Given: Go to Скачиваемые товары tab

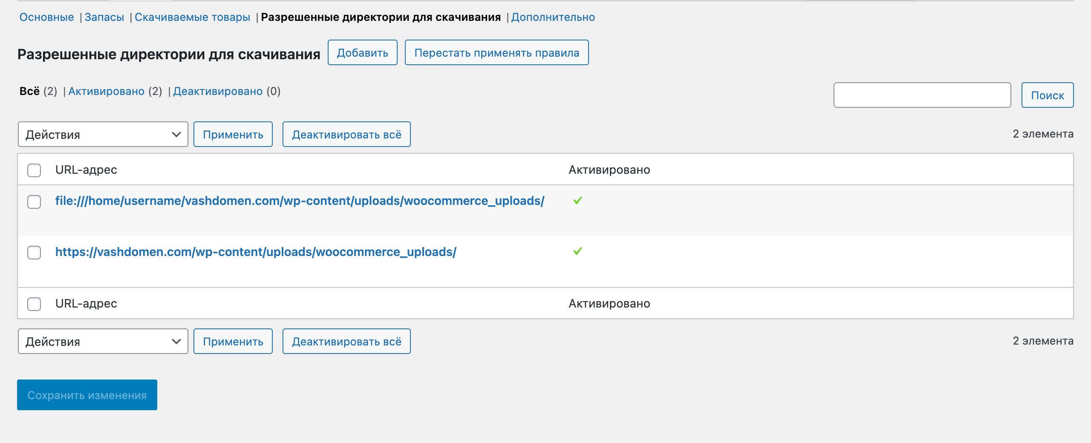Looking at the screenshot, I should pyautogui.click(x=193, y=17).
